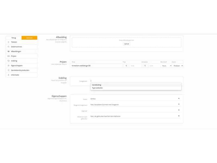Open the Informatie menu item
This screenshot has width=217, height=163.
[22, 75]
